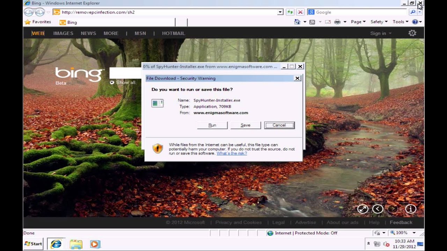
Task: Open Windows Media Player from taskbar
Action: 95,244
